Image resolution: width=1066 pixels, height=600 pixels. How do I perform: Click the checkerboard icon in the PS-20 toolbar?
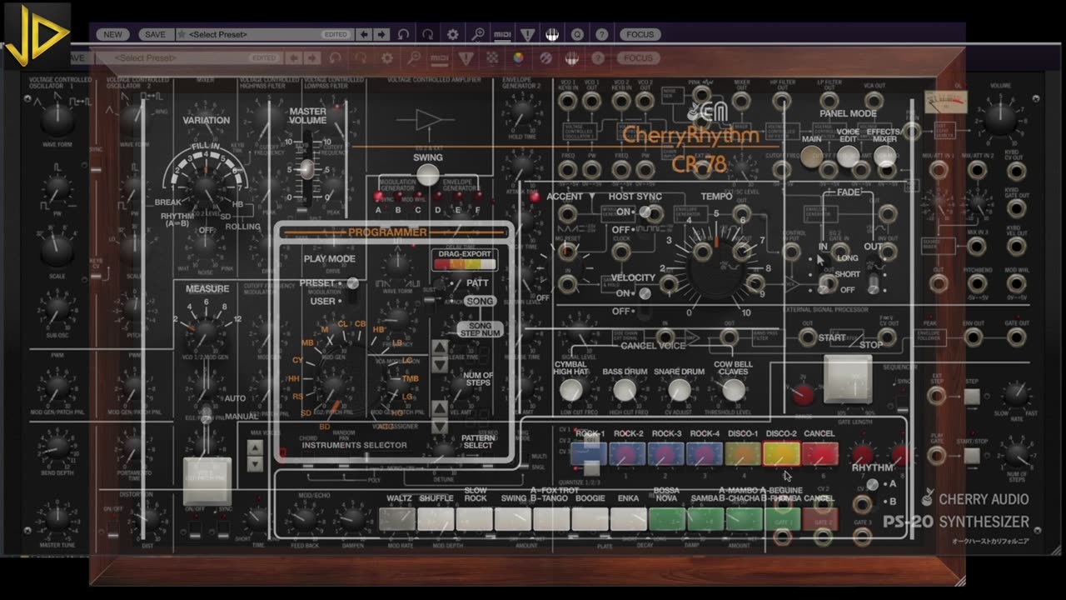tap(492, 58)
